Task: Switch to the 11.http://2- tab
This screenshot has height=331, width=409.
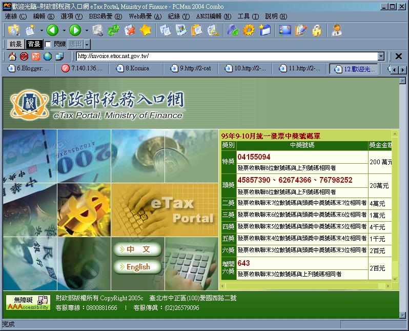Action: pos(300,68)
